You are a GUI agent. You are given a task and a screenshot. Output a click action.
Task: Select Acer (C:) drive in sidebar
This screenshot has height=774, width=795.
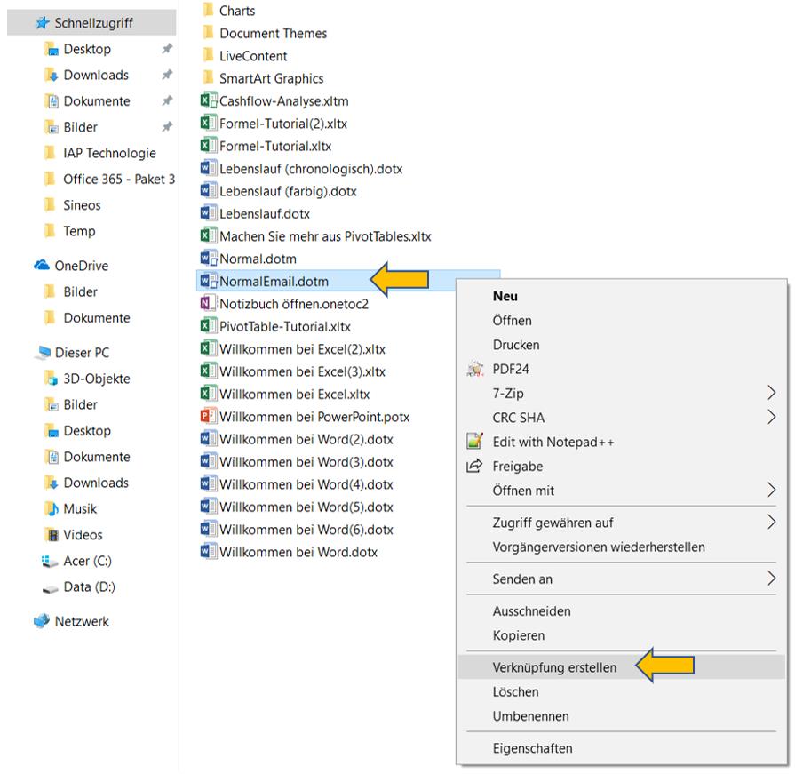(x=87, y=561)
